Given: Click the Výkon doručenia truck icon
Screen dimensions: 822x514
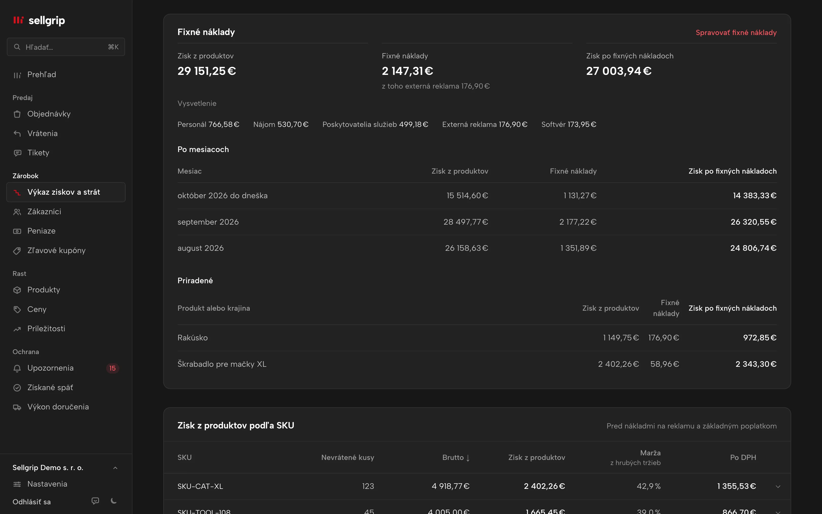Looking at the screenshot, I should click(17, 407).
